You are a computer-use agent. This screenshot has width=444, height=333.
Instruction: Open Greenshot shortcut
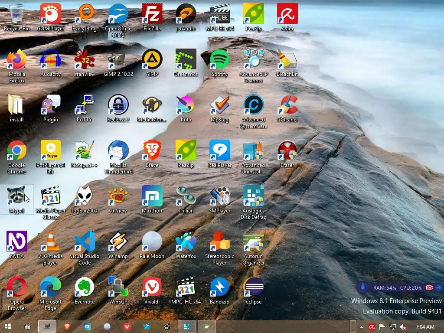(x=186, y=63)
